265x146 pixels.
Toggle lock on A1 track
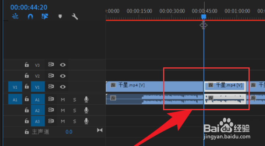click(27, 99)
